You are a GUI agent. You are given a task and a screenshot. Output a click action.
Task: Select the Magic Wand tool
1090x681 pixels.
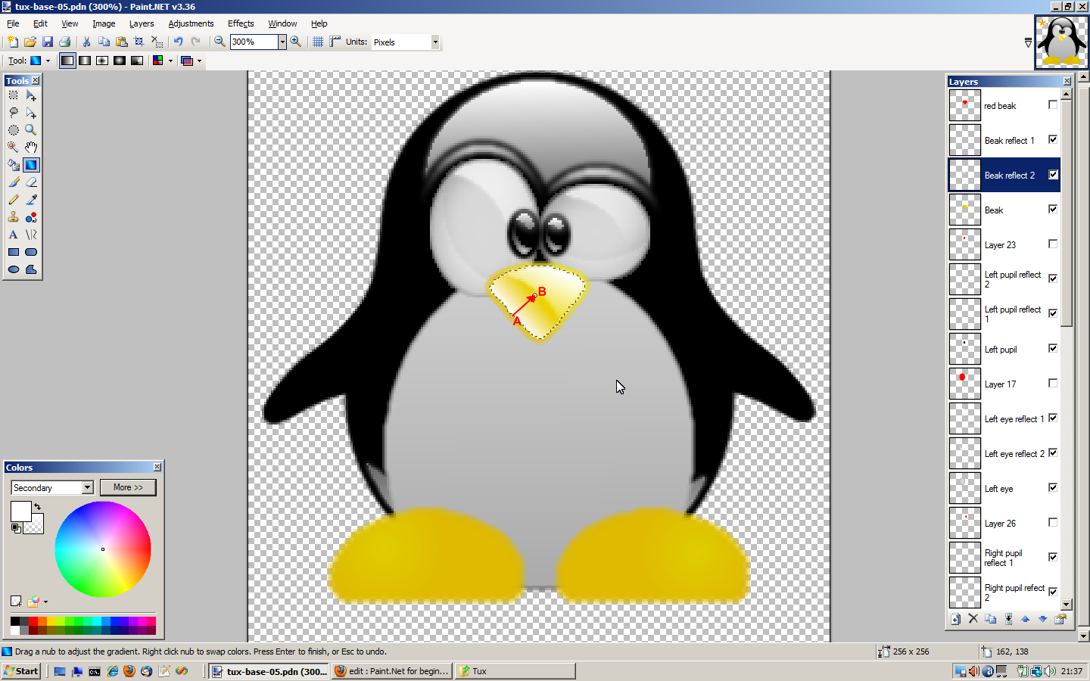coord(14,148)
